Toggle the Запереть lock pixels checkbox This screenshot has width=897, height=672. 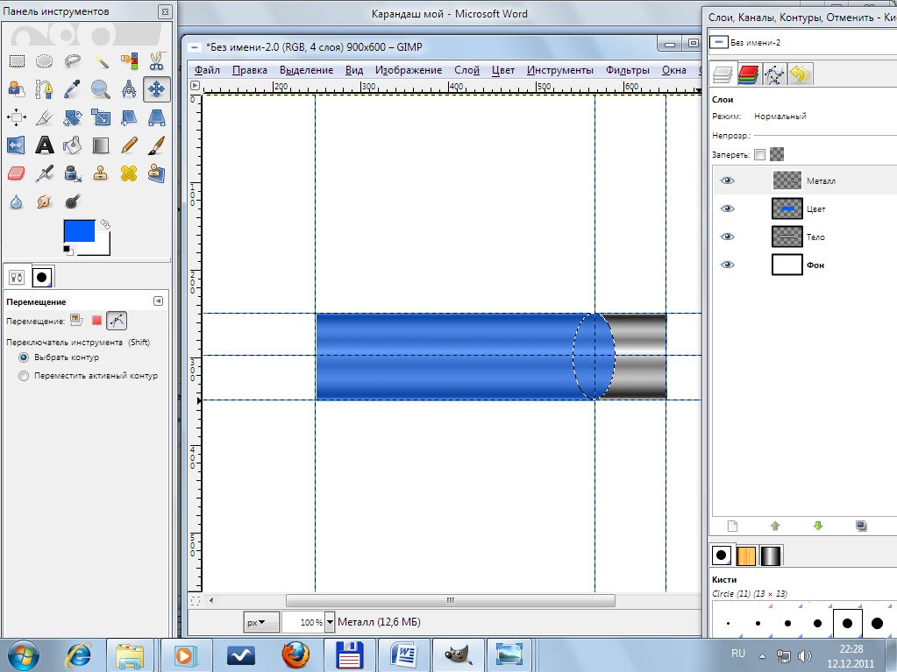[x=759, y=154]
